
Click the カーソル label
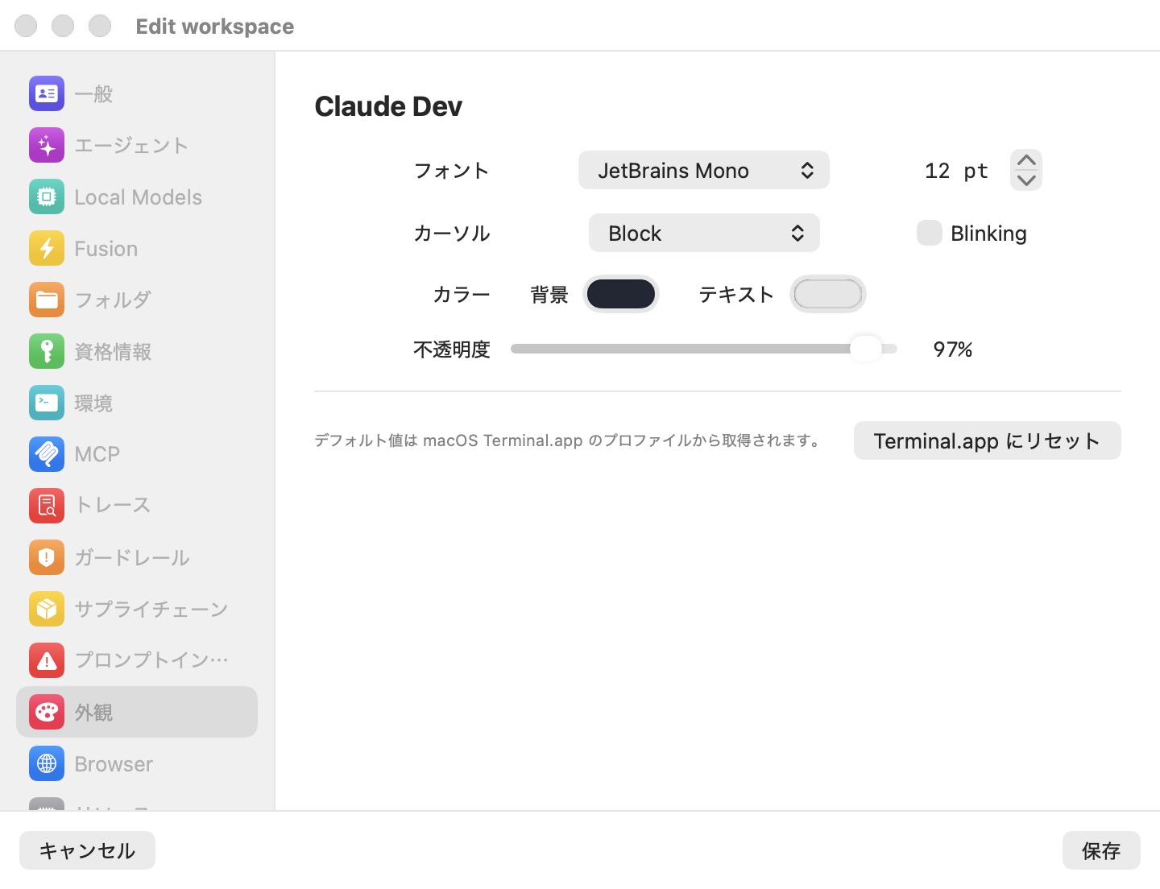(452, 234)
